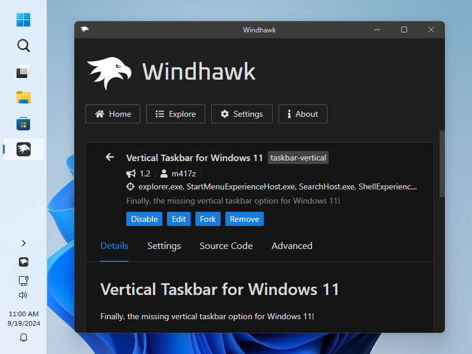472x354 pixels.
Task: Open the volume flyout in the system tray
Action: click(24, 295)
